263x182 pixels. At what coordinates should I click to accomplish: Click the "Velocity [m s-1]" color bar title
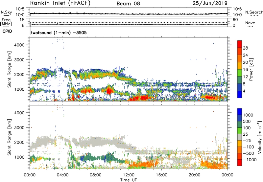[x=260, y=137]
